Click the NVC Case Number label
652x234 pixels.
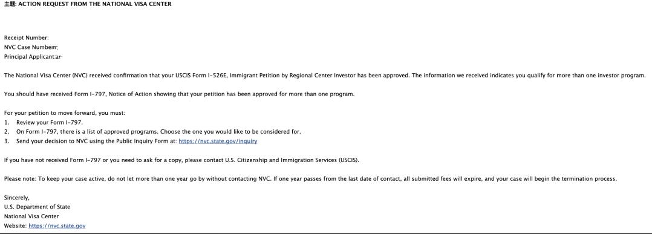[x=31, y=47]
